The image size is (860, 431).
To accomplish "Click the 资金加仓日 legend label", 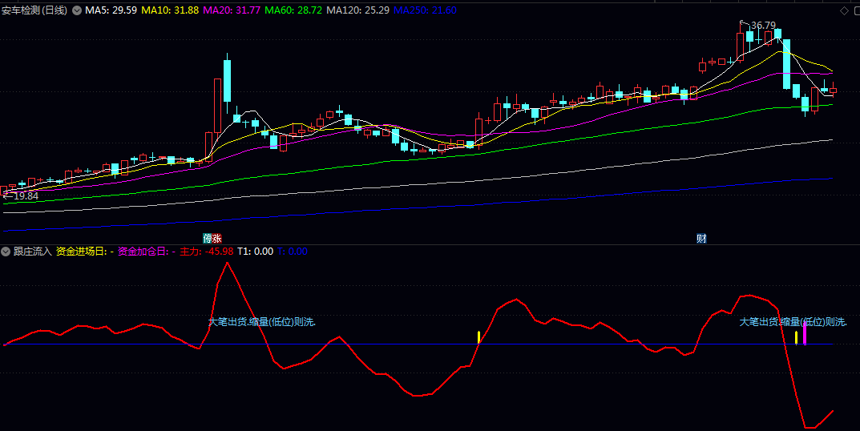I will coord(146,252).
